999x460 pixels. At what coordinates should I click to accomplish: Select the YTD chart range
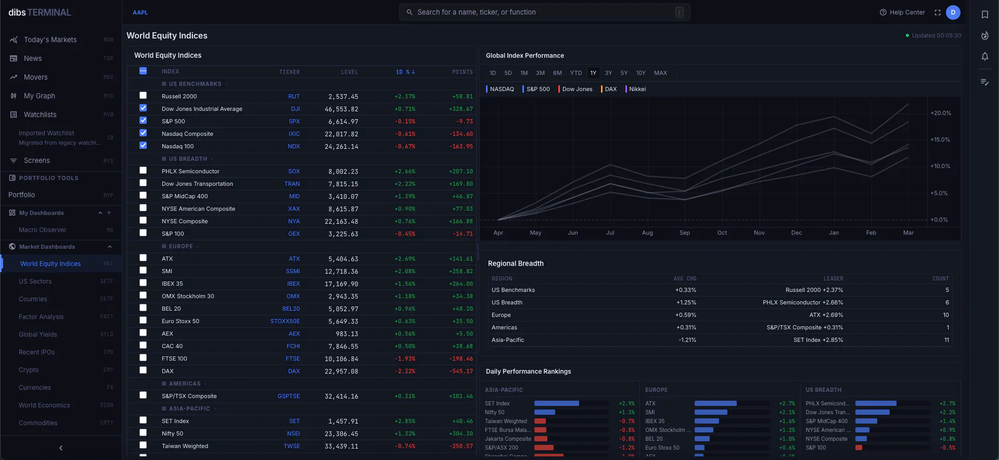[576, 73]
